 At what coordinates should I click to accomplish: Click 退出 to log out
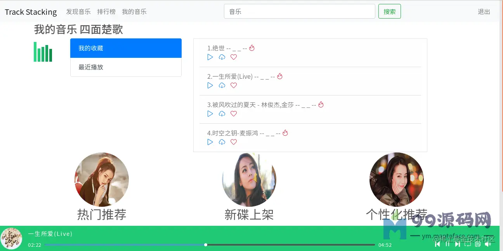point(484,12)
